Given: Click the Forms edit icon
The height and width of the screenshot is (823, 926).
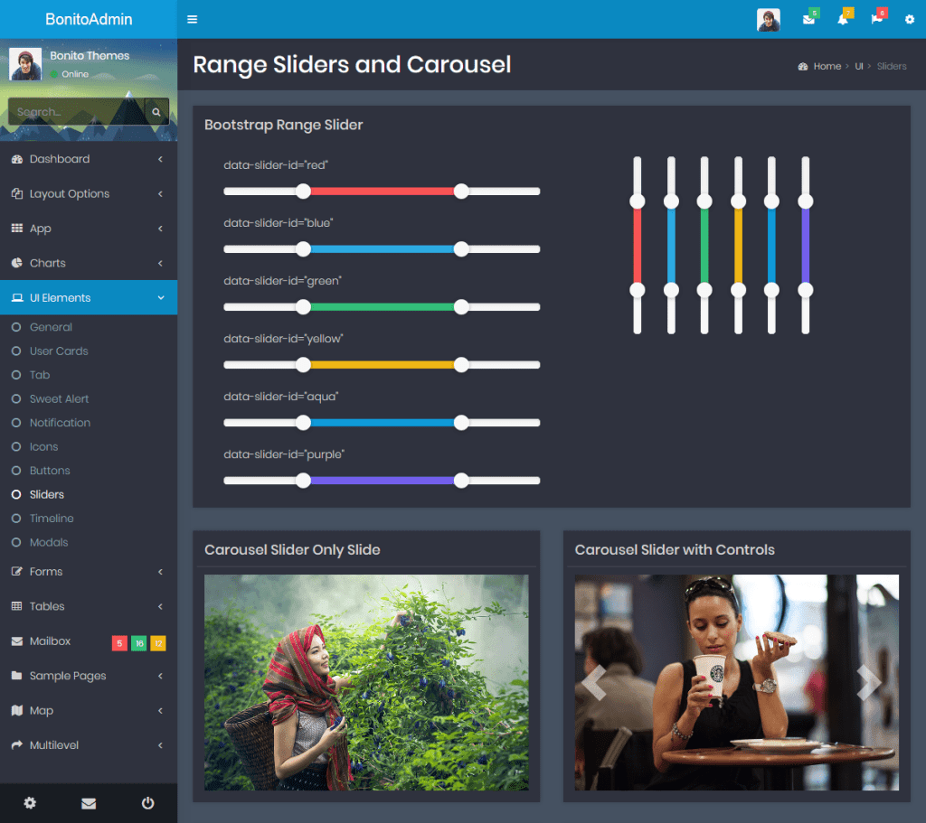Looking at the screenshot, I should [x=17, y=571].
